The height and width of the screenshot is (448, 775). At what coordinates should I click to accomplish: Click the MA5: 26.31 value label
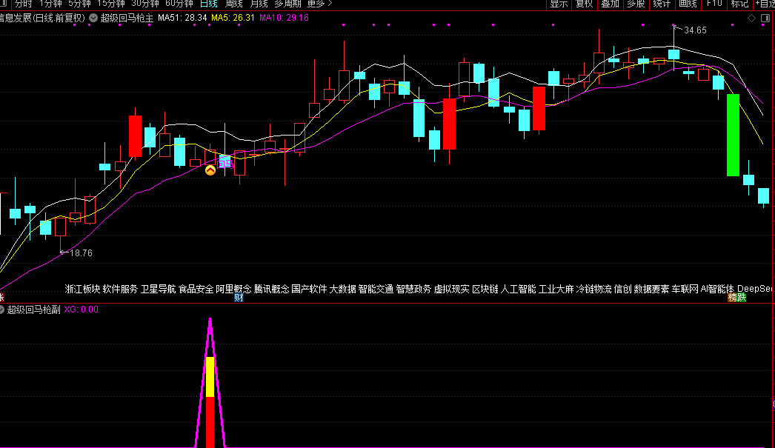233,18
